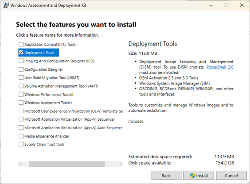250x184 pixels.
Task: Tick the App-V Auto Sequencer checkbox
Action: coord(21,128)
